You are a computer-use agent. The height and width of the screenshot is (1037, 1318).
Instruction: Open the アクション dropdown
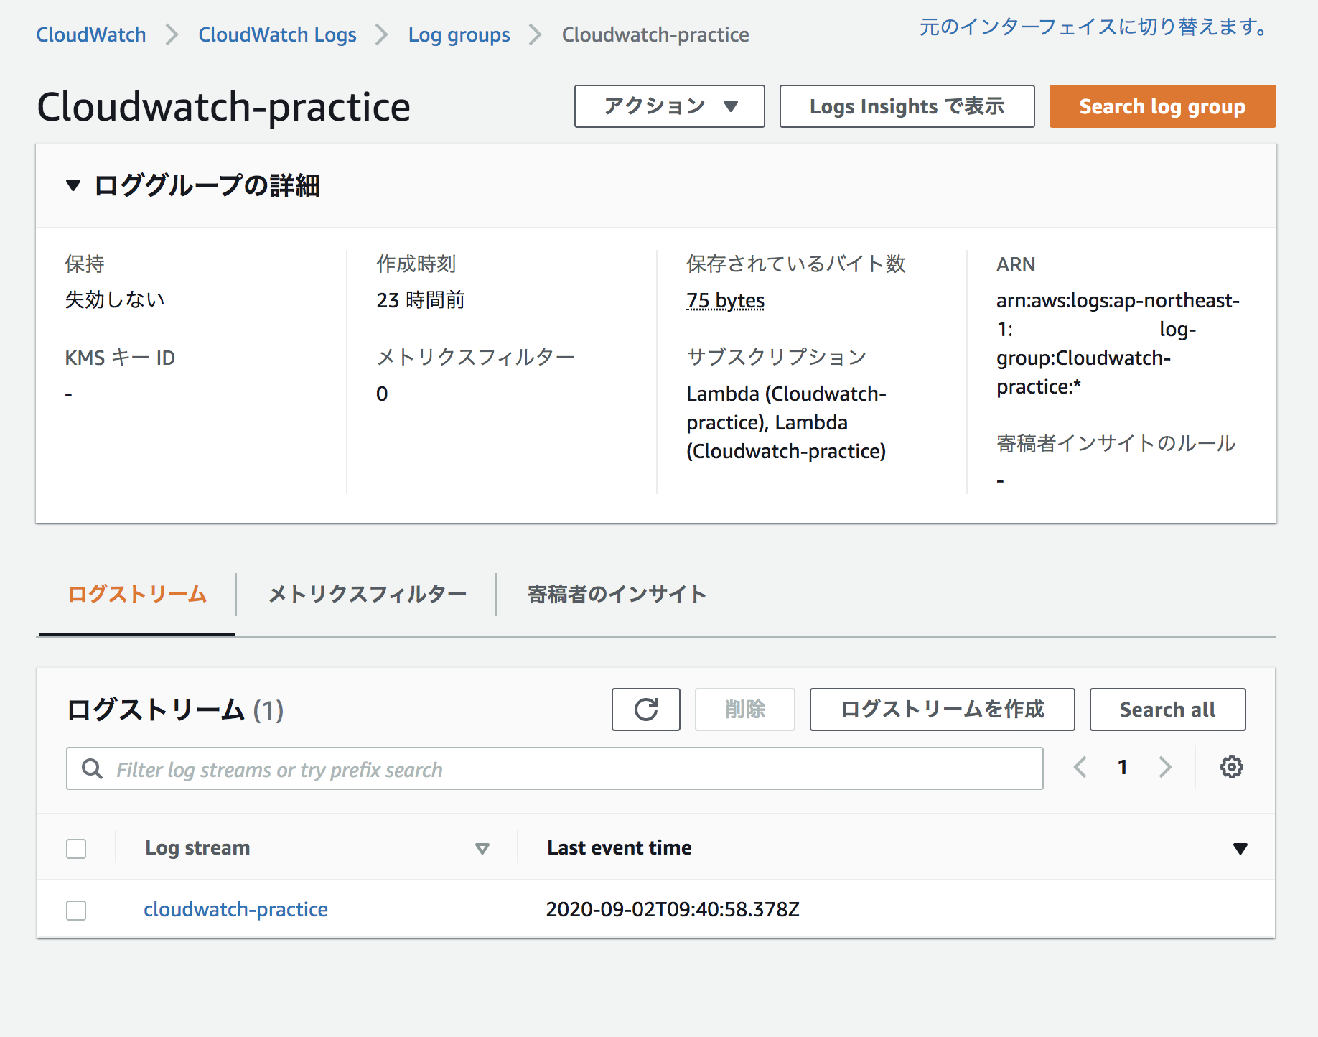coord(668,106)
